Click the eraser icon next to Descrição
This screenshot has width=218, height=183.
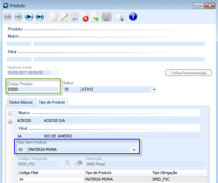[x=79, y=163]
